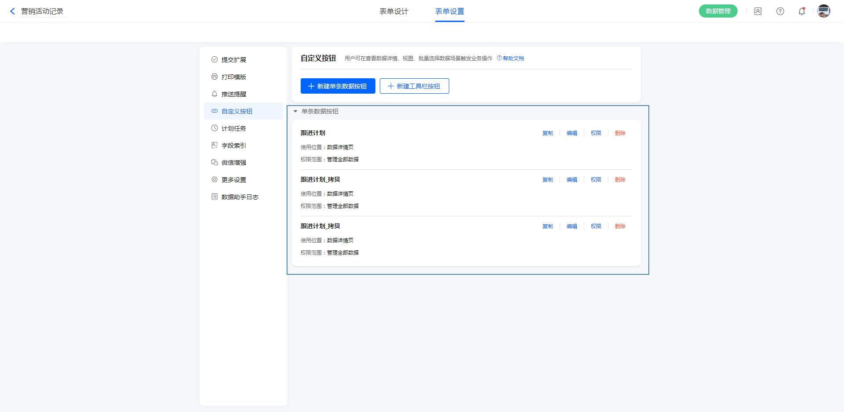The width and height of the screenshot is (844, 412).
Task: Open the 帮助文档 link
Action: pos(513,58)
